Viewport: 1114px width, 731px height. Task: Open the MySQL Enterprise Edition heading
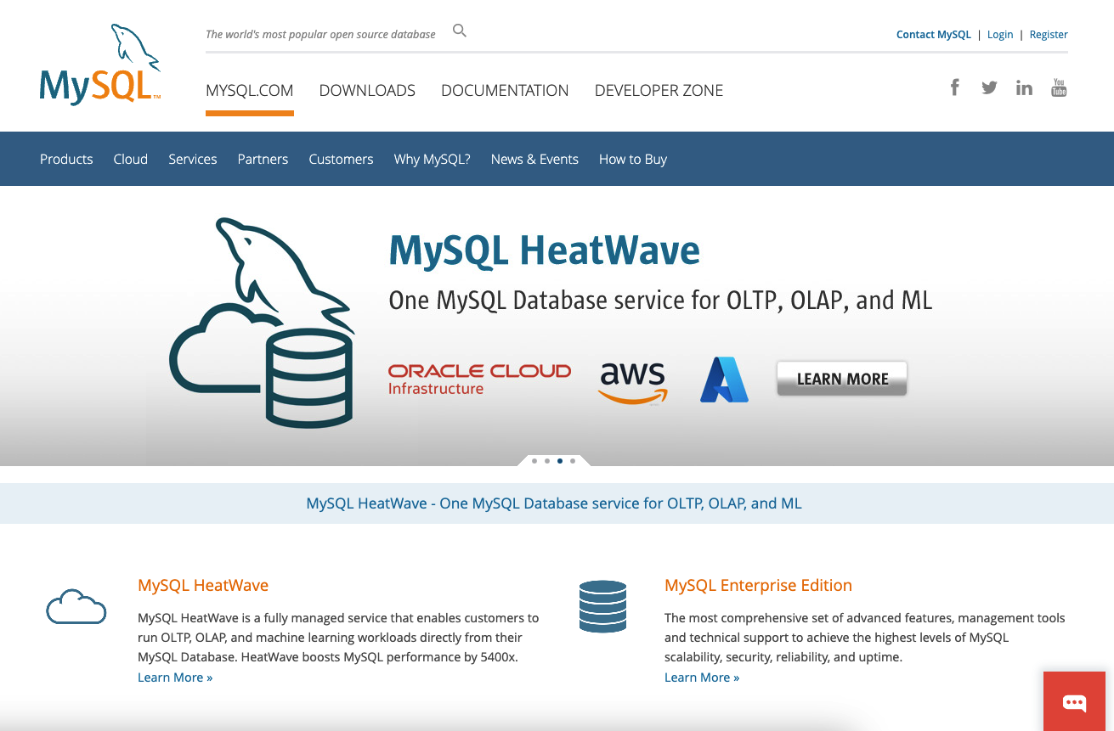coord(758,585)
